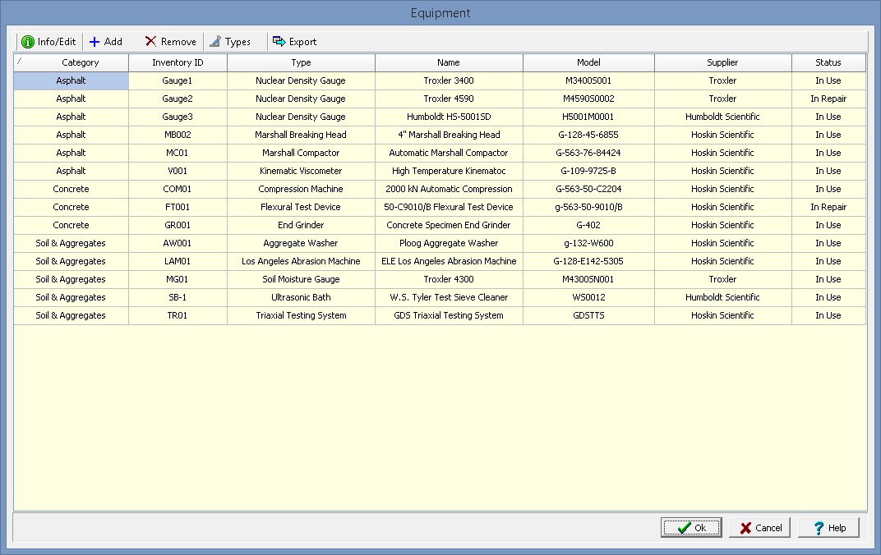Add a new equipment entry
Screen dimensions: 881x555
105,42
